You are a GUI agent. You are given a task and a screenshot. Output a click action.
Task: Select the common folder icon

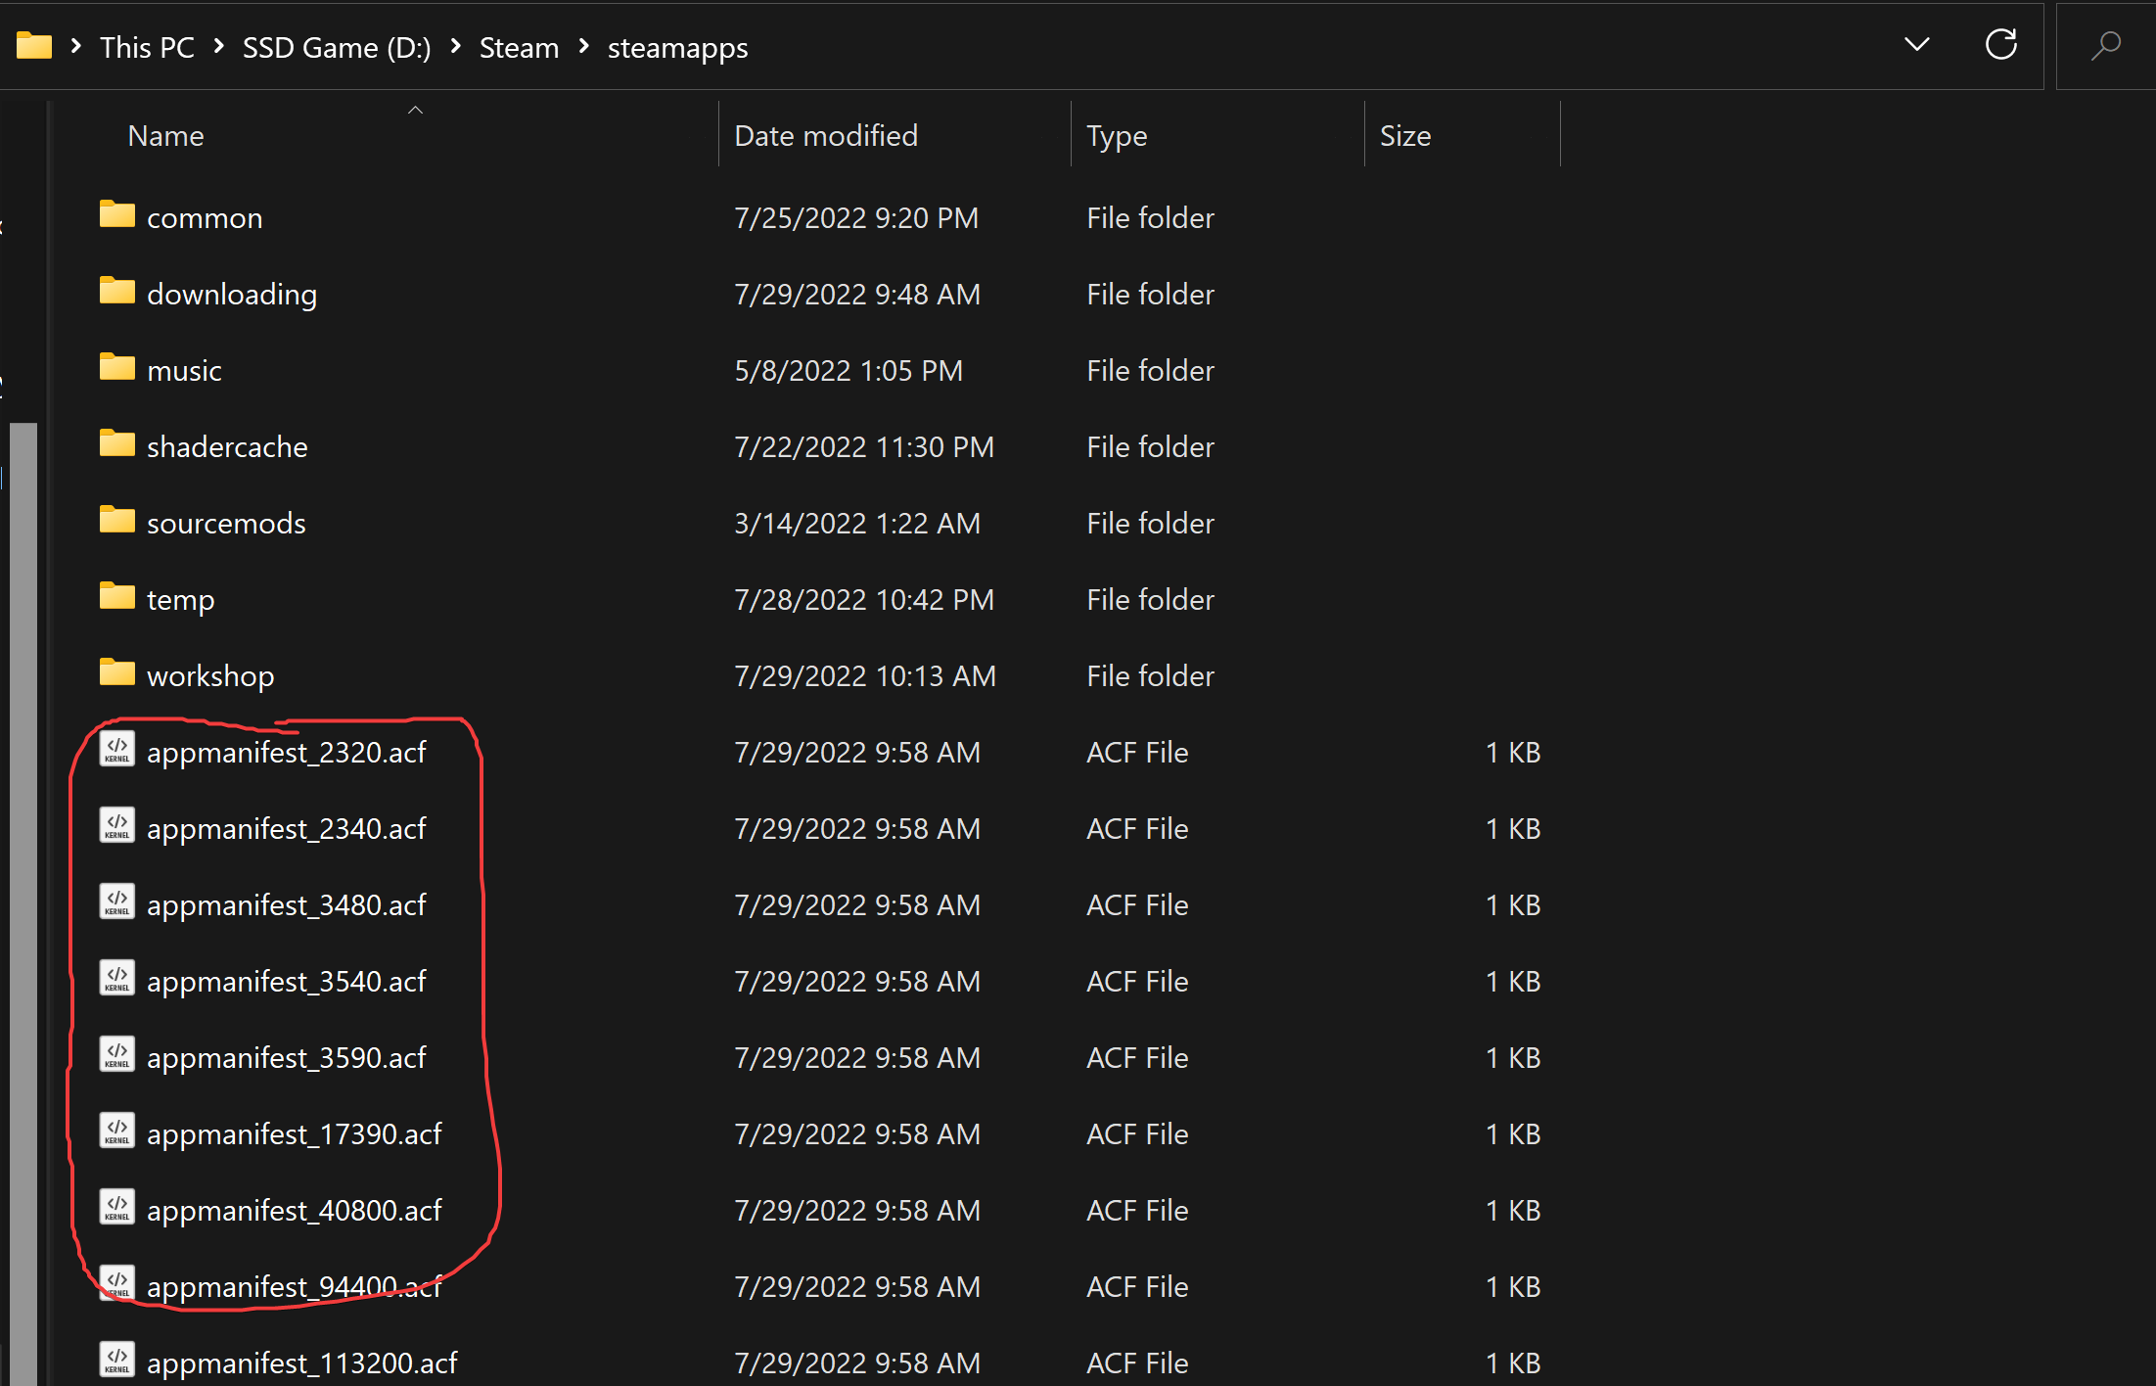click(x=117, y=215)
